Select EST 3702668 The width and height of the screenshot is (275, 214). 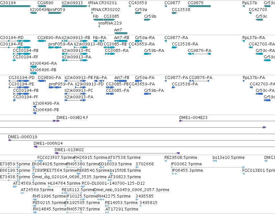coord(145,164)
